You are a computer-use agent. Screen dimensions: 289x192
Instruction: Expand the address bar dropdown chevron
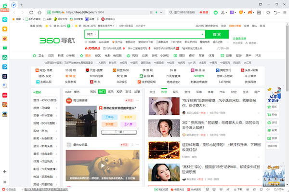tap(161, 13)
